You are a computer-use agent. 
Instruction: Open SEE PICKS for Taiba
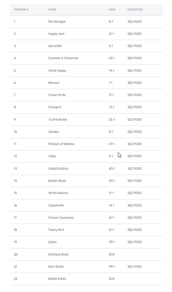[134, 156]
